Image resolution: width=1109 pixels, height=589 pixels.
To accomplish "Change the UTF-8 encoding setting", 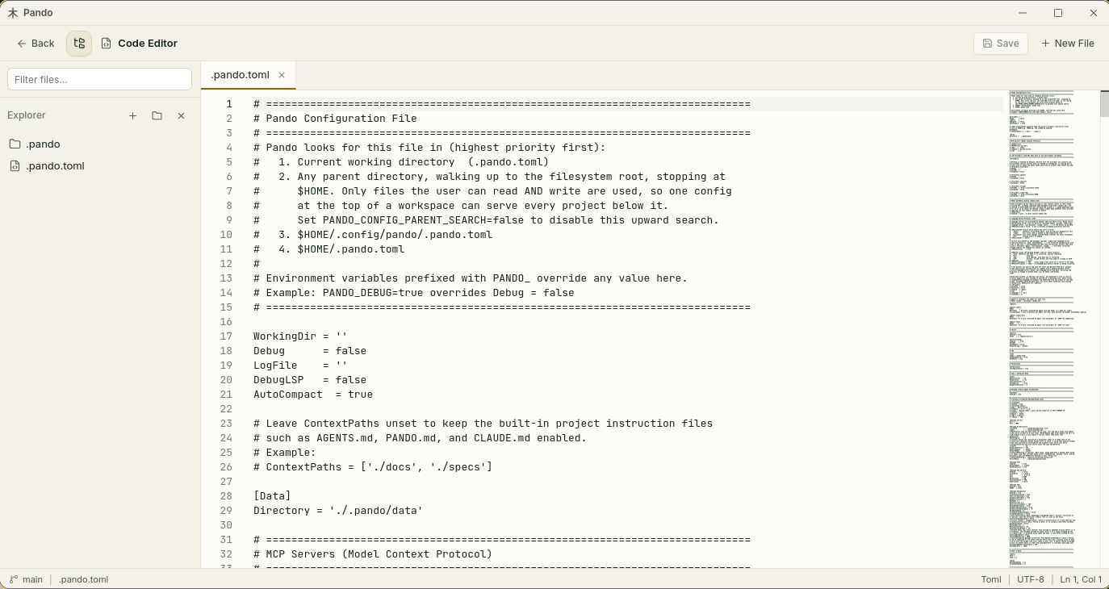I will coord(1030,579).
